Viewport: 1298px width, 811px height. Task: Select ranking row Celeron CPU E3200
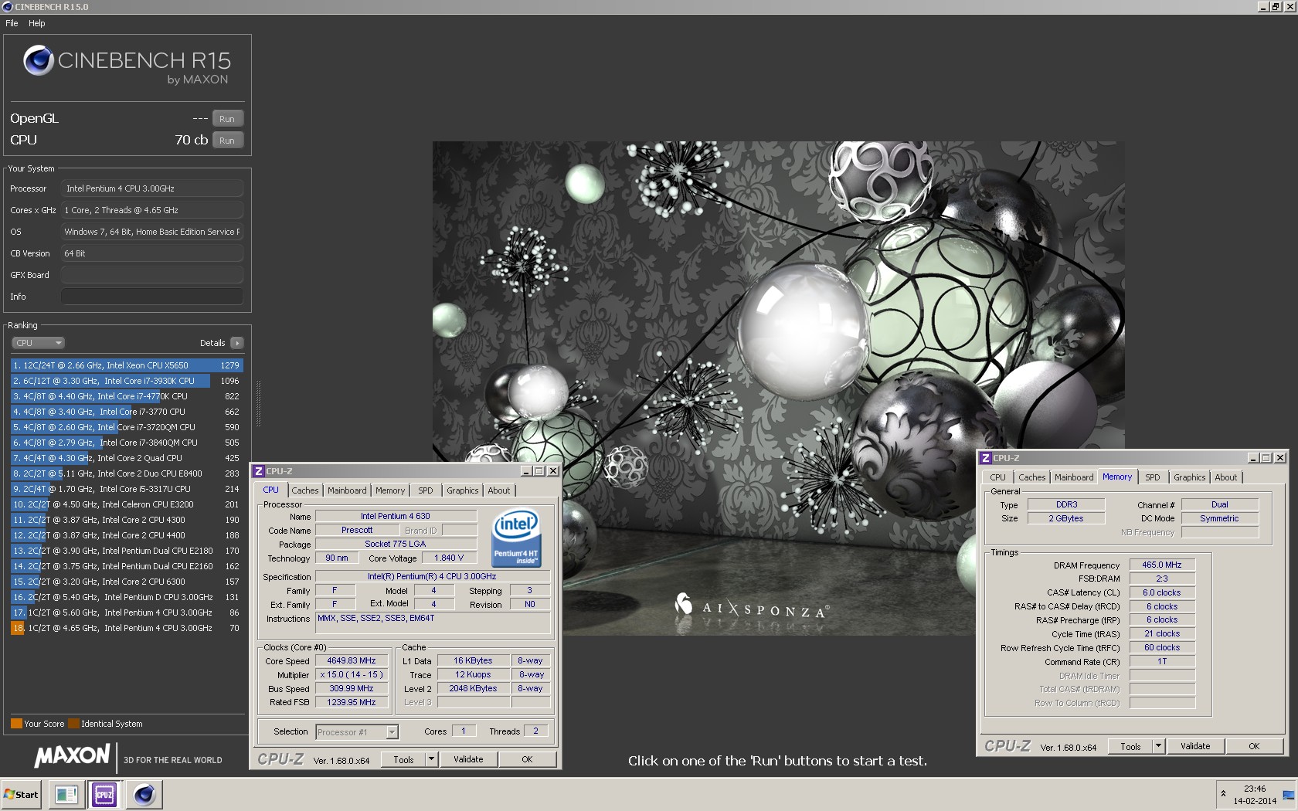tap(127, 504)
